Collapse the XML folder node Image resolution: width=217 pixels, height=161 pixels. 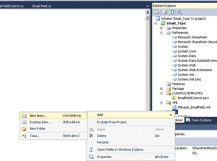click(x=161, y=103)
